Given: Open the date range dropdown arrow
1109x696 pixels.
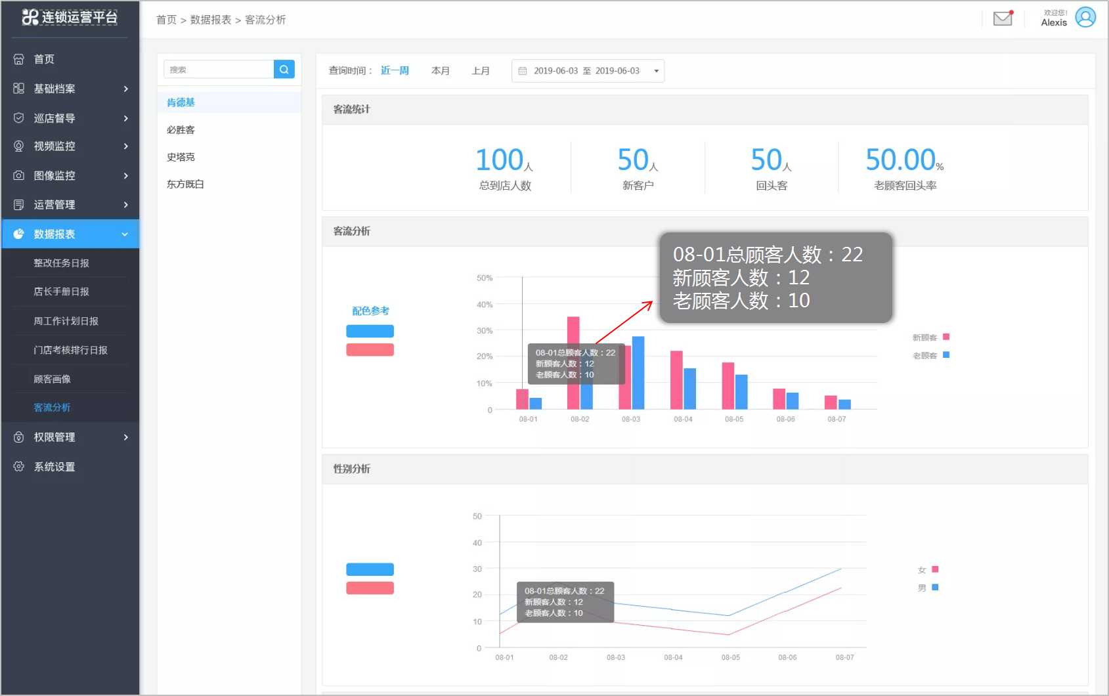Looking at the screenshot, I should tap(656, 71).
